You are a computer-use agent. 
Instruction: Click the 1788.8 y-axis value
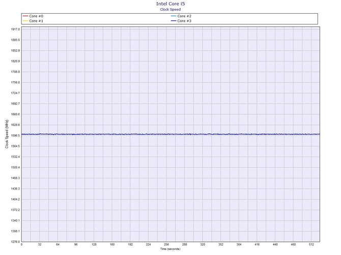(15, 72)
